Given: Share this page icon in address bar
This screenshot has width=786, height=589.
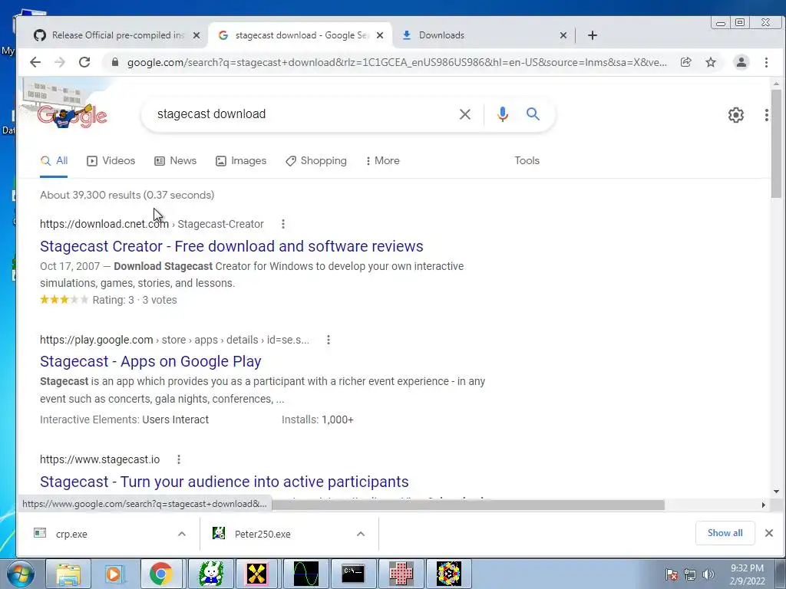Looking at the screenshot, I should click(x=685, y=62).
